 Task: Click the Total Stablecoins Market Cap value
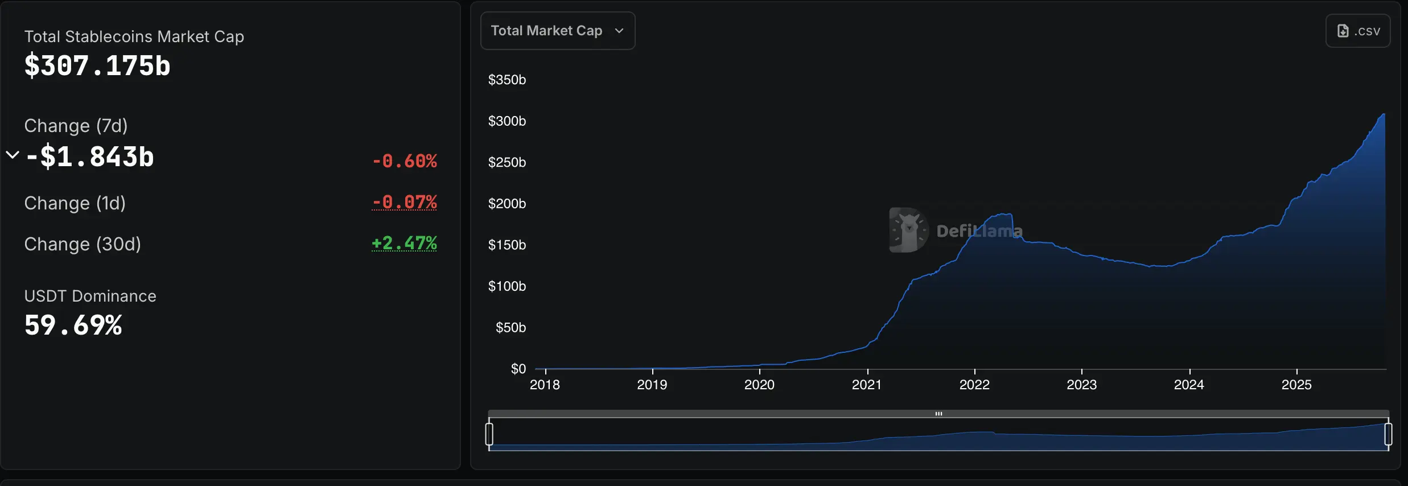point(97,65)
